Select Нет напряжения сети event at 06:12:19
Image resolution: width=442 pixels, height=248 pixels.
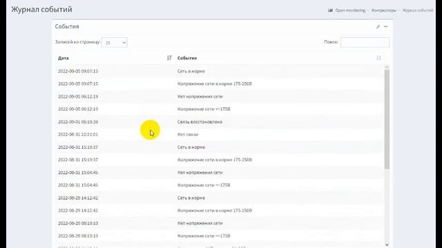(200, 96)
